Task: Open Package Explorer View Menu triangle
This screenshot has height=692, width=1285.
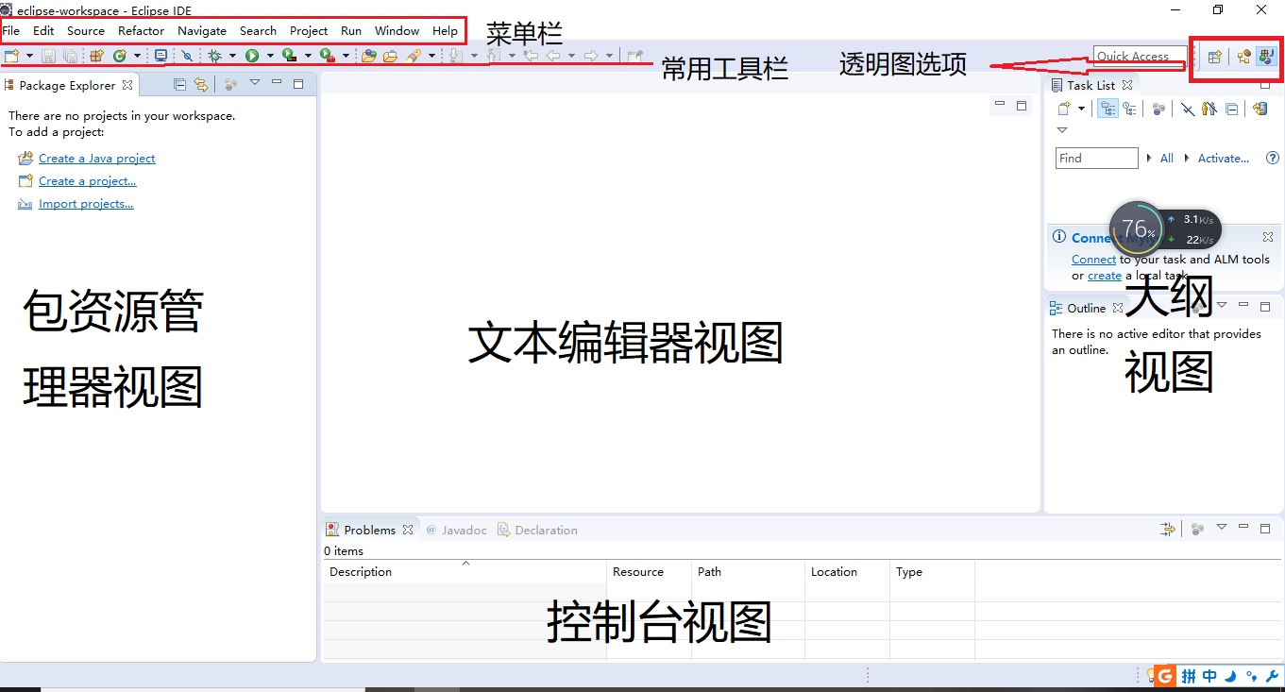Action: (x=254, y=83)
